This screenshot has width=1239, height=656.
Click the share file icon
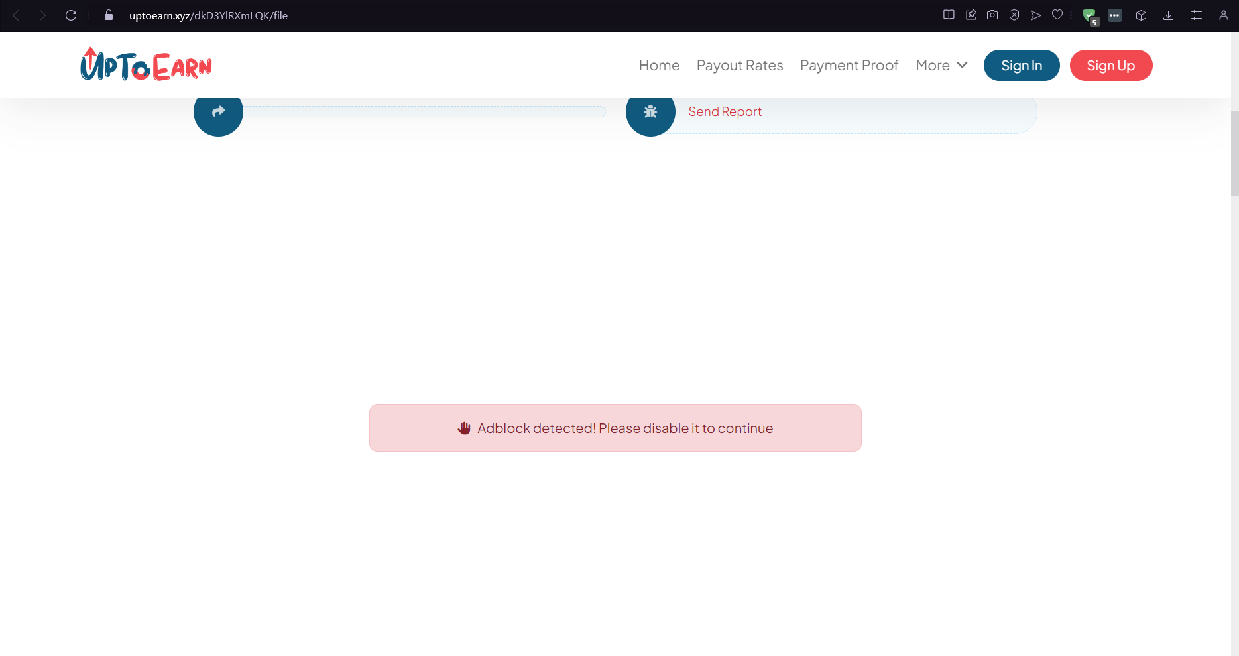218,111
